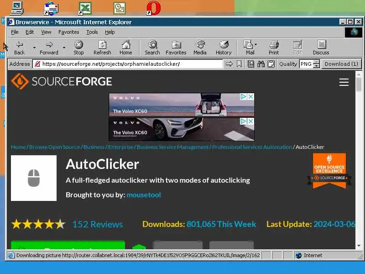Image resolution: width=365 pixels, height=274 pixels.
Task: Click the Last Update 2024-03-06 link
Action: 334,224
